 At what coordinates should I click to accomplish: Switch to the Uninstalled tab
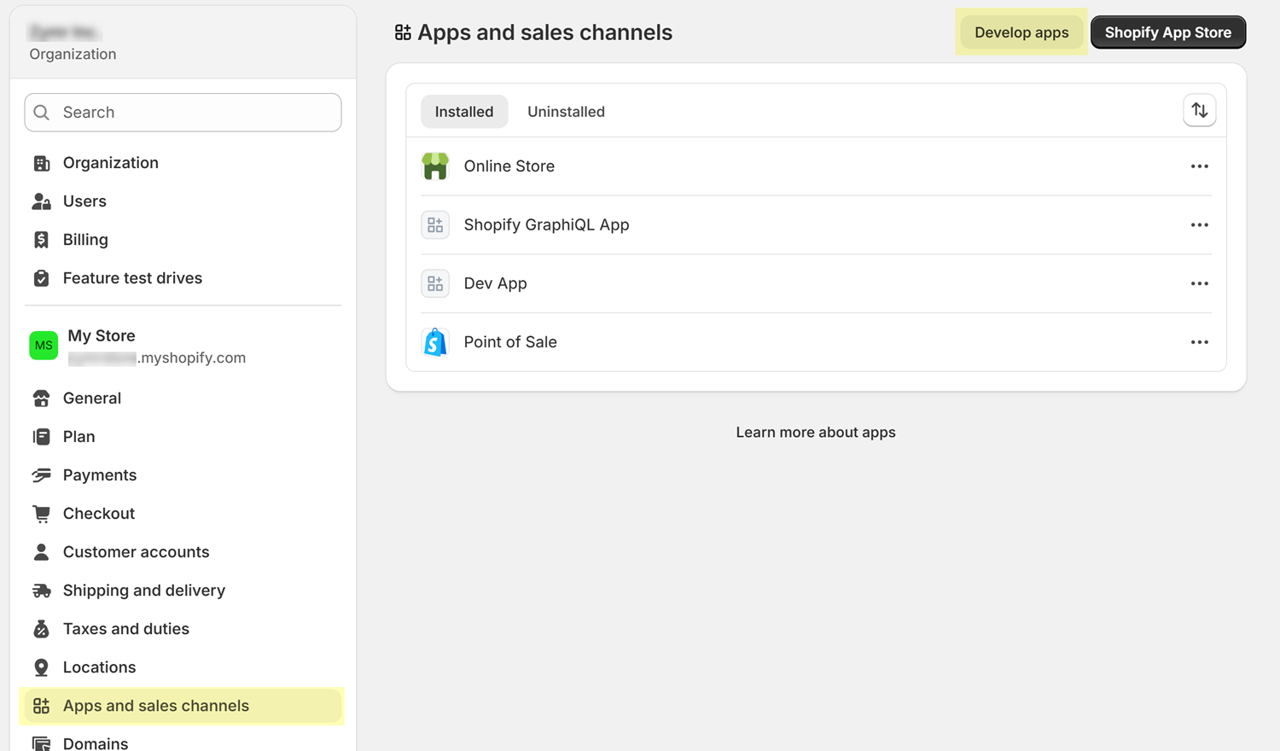pyautogui.click(x=566, y=112)
